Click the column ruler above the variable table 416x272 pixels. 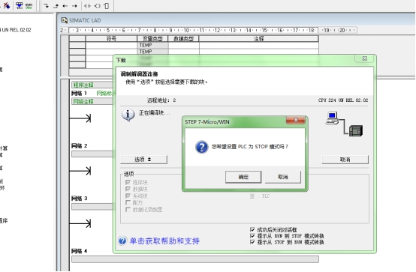coord(208,30)
